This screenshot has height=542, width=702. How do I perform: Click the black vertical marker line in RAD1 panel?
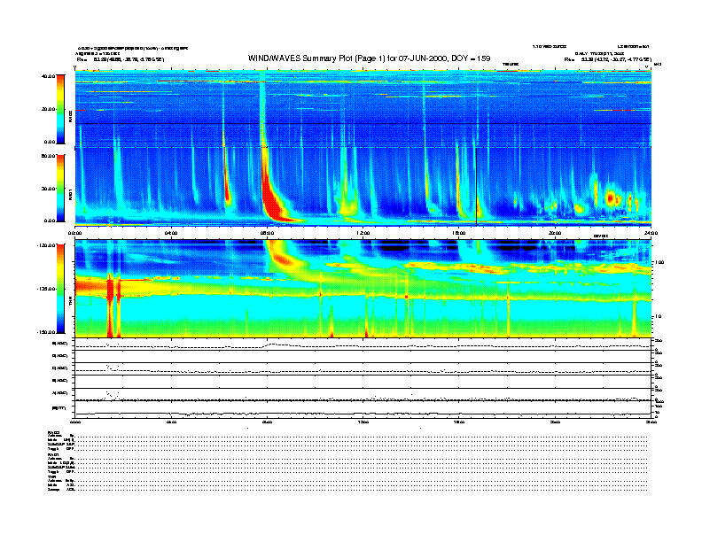(476, 187)
